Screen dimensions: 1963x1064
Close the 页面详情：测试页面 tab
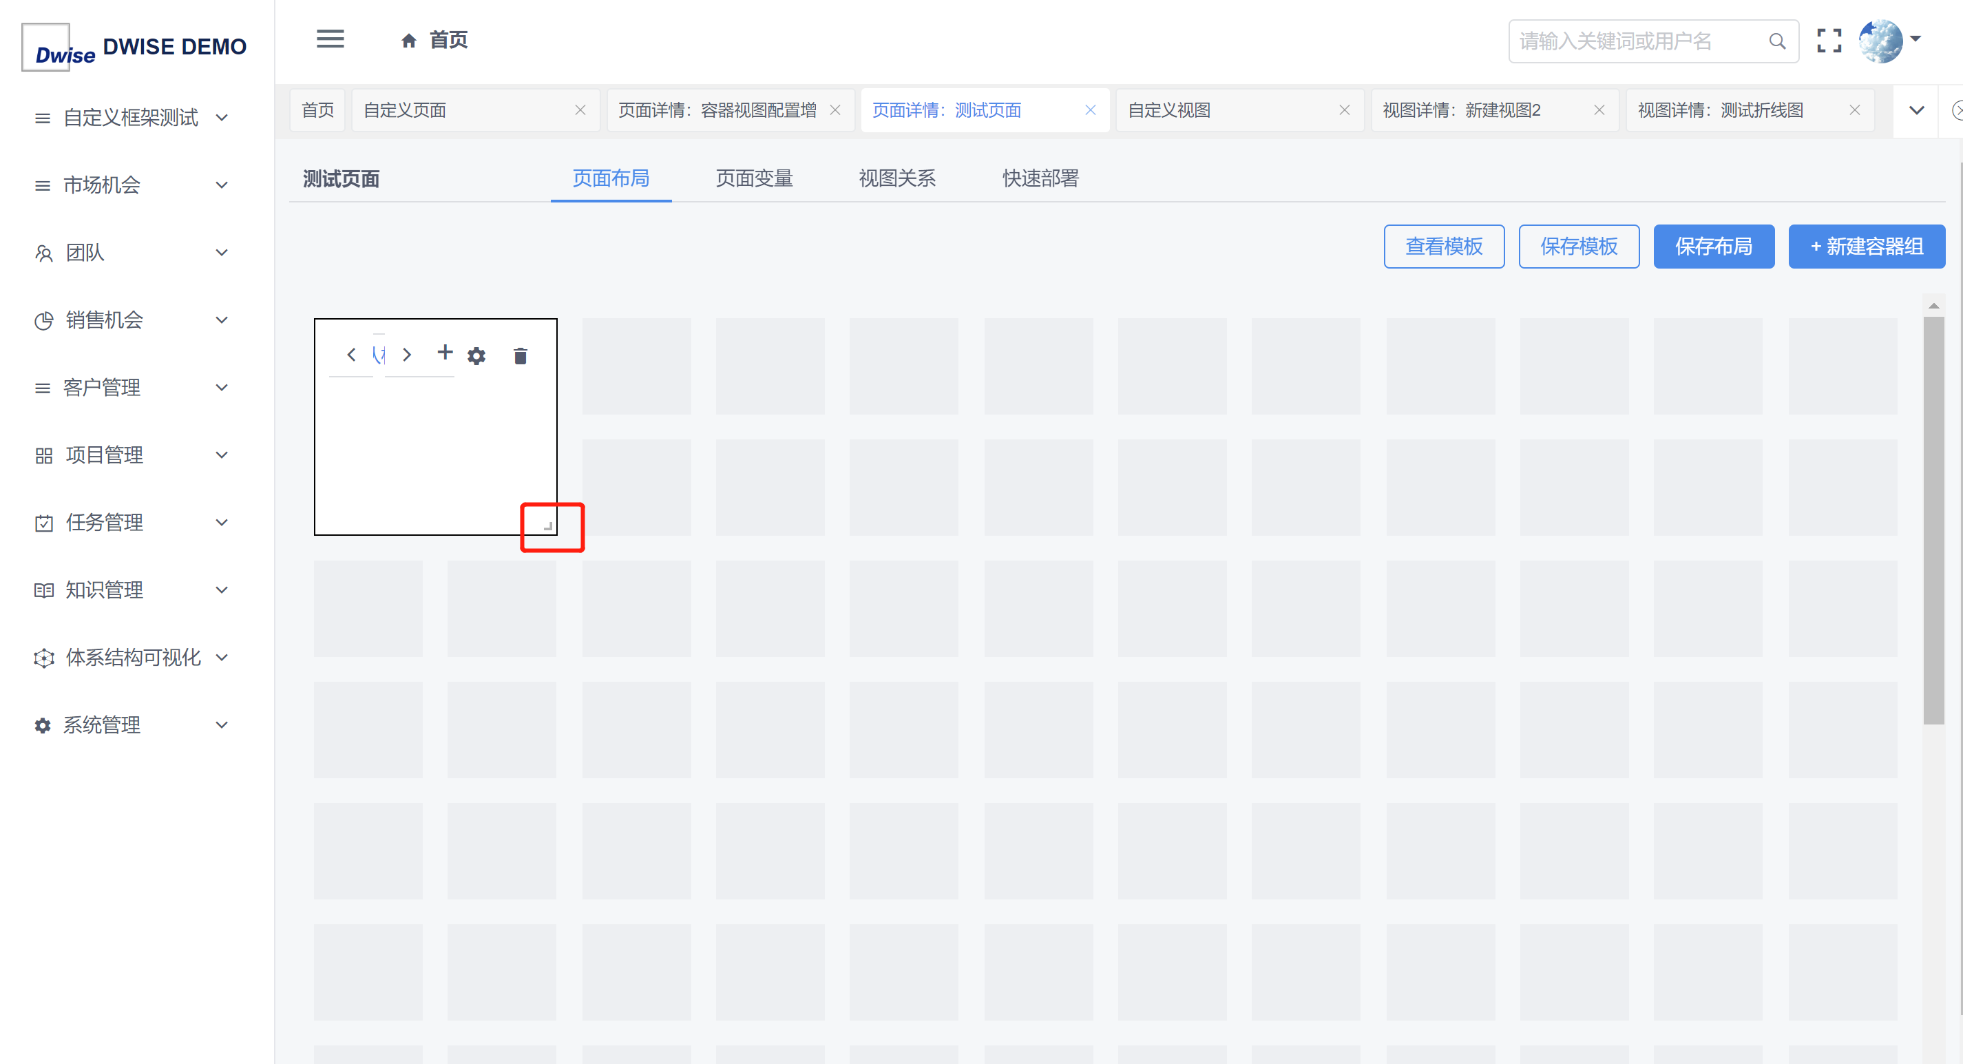point(1091,110)
